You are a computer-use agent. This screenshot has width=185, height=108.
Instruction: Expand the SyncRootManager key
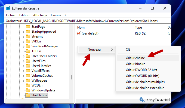point(23,47)
